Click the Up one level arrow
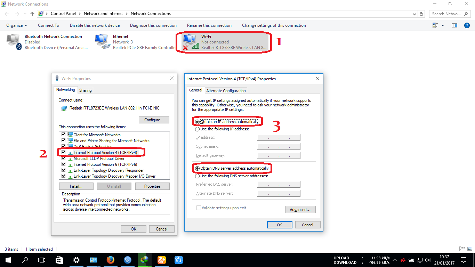This screenshot has height=267, width=475. (32, 14)
